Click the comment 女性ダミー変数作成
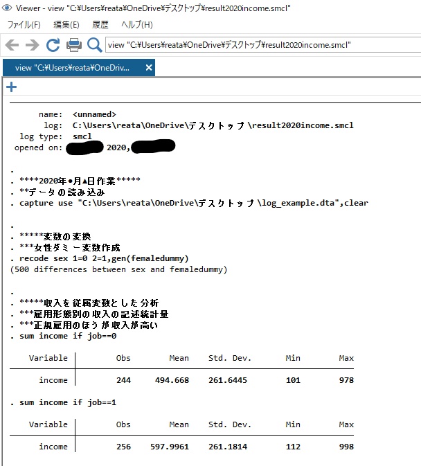421x466 pixels. 77,248
